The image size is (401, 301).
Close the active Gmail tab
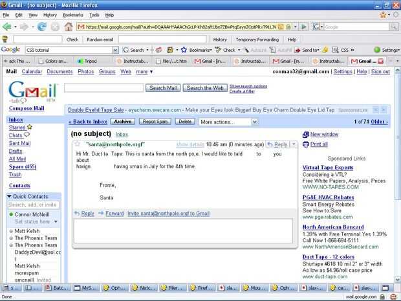pos(380,61)
